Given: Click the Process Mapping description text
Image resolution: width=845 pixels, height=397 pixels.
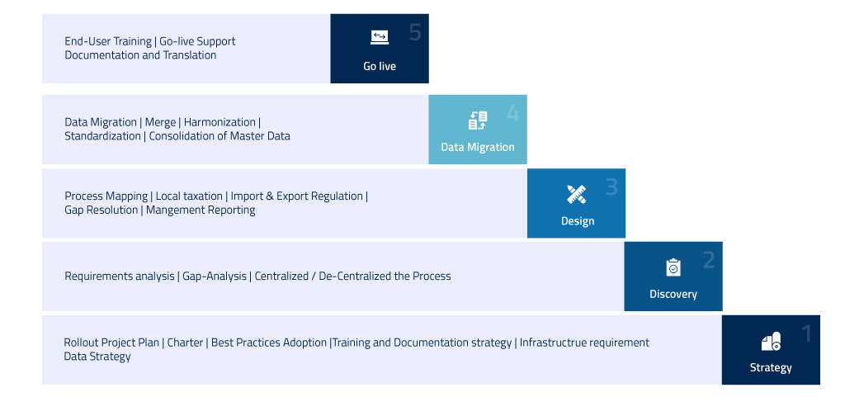Looking at the screenshot, I should [106, 196].
